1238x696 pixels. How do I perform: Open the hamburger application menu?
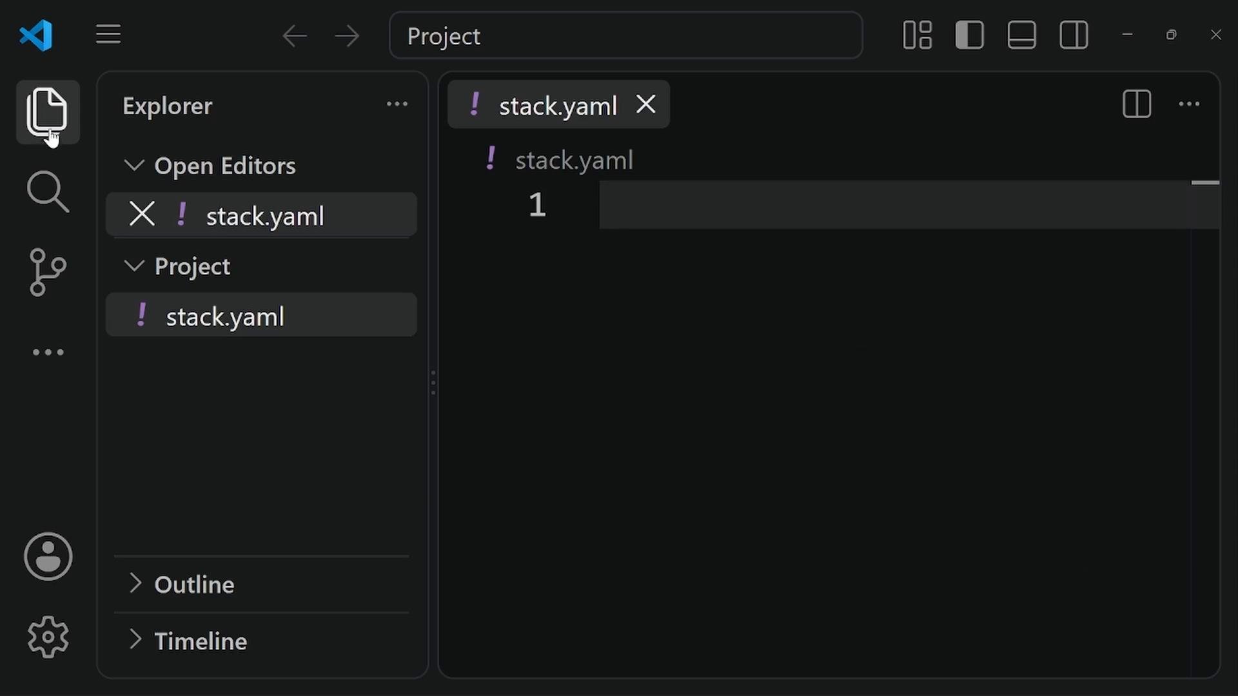click(108, 35)
